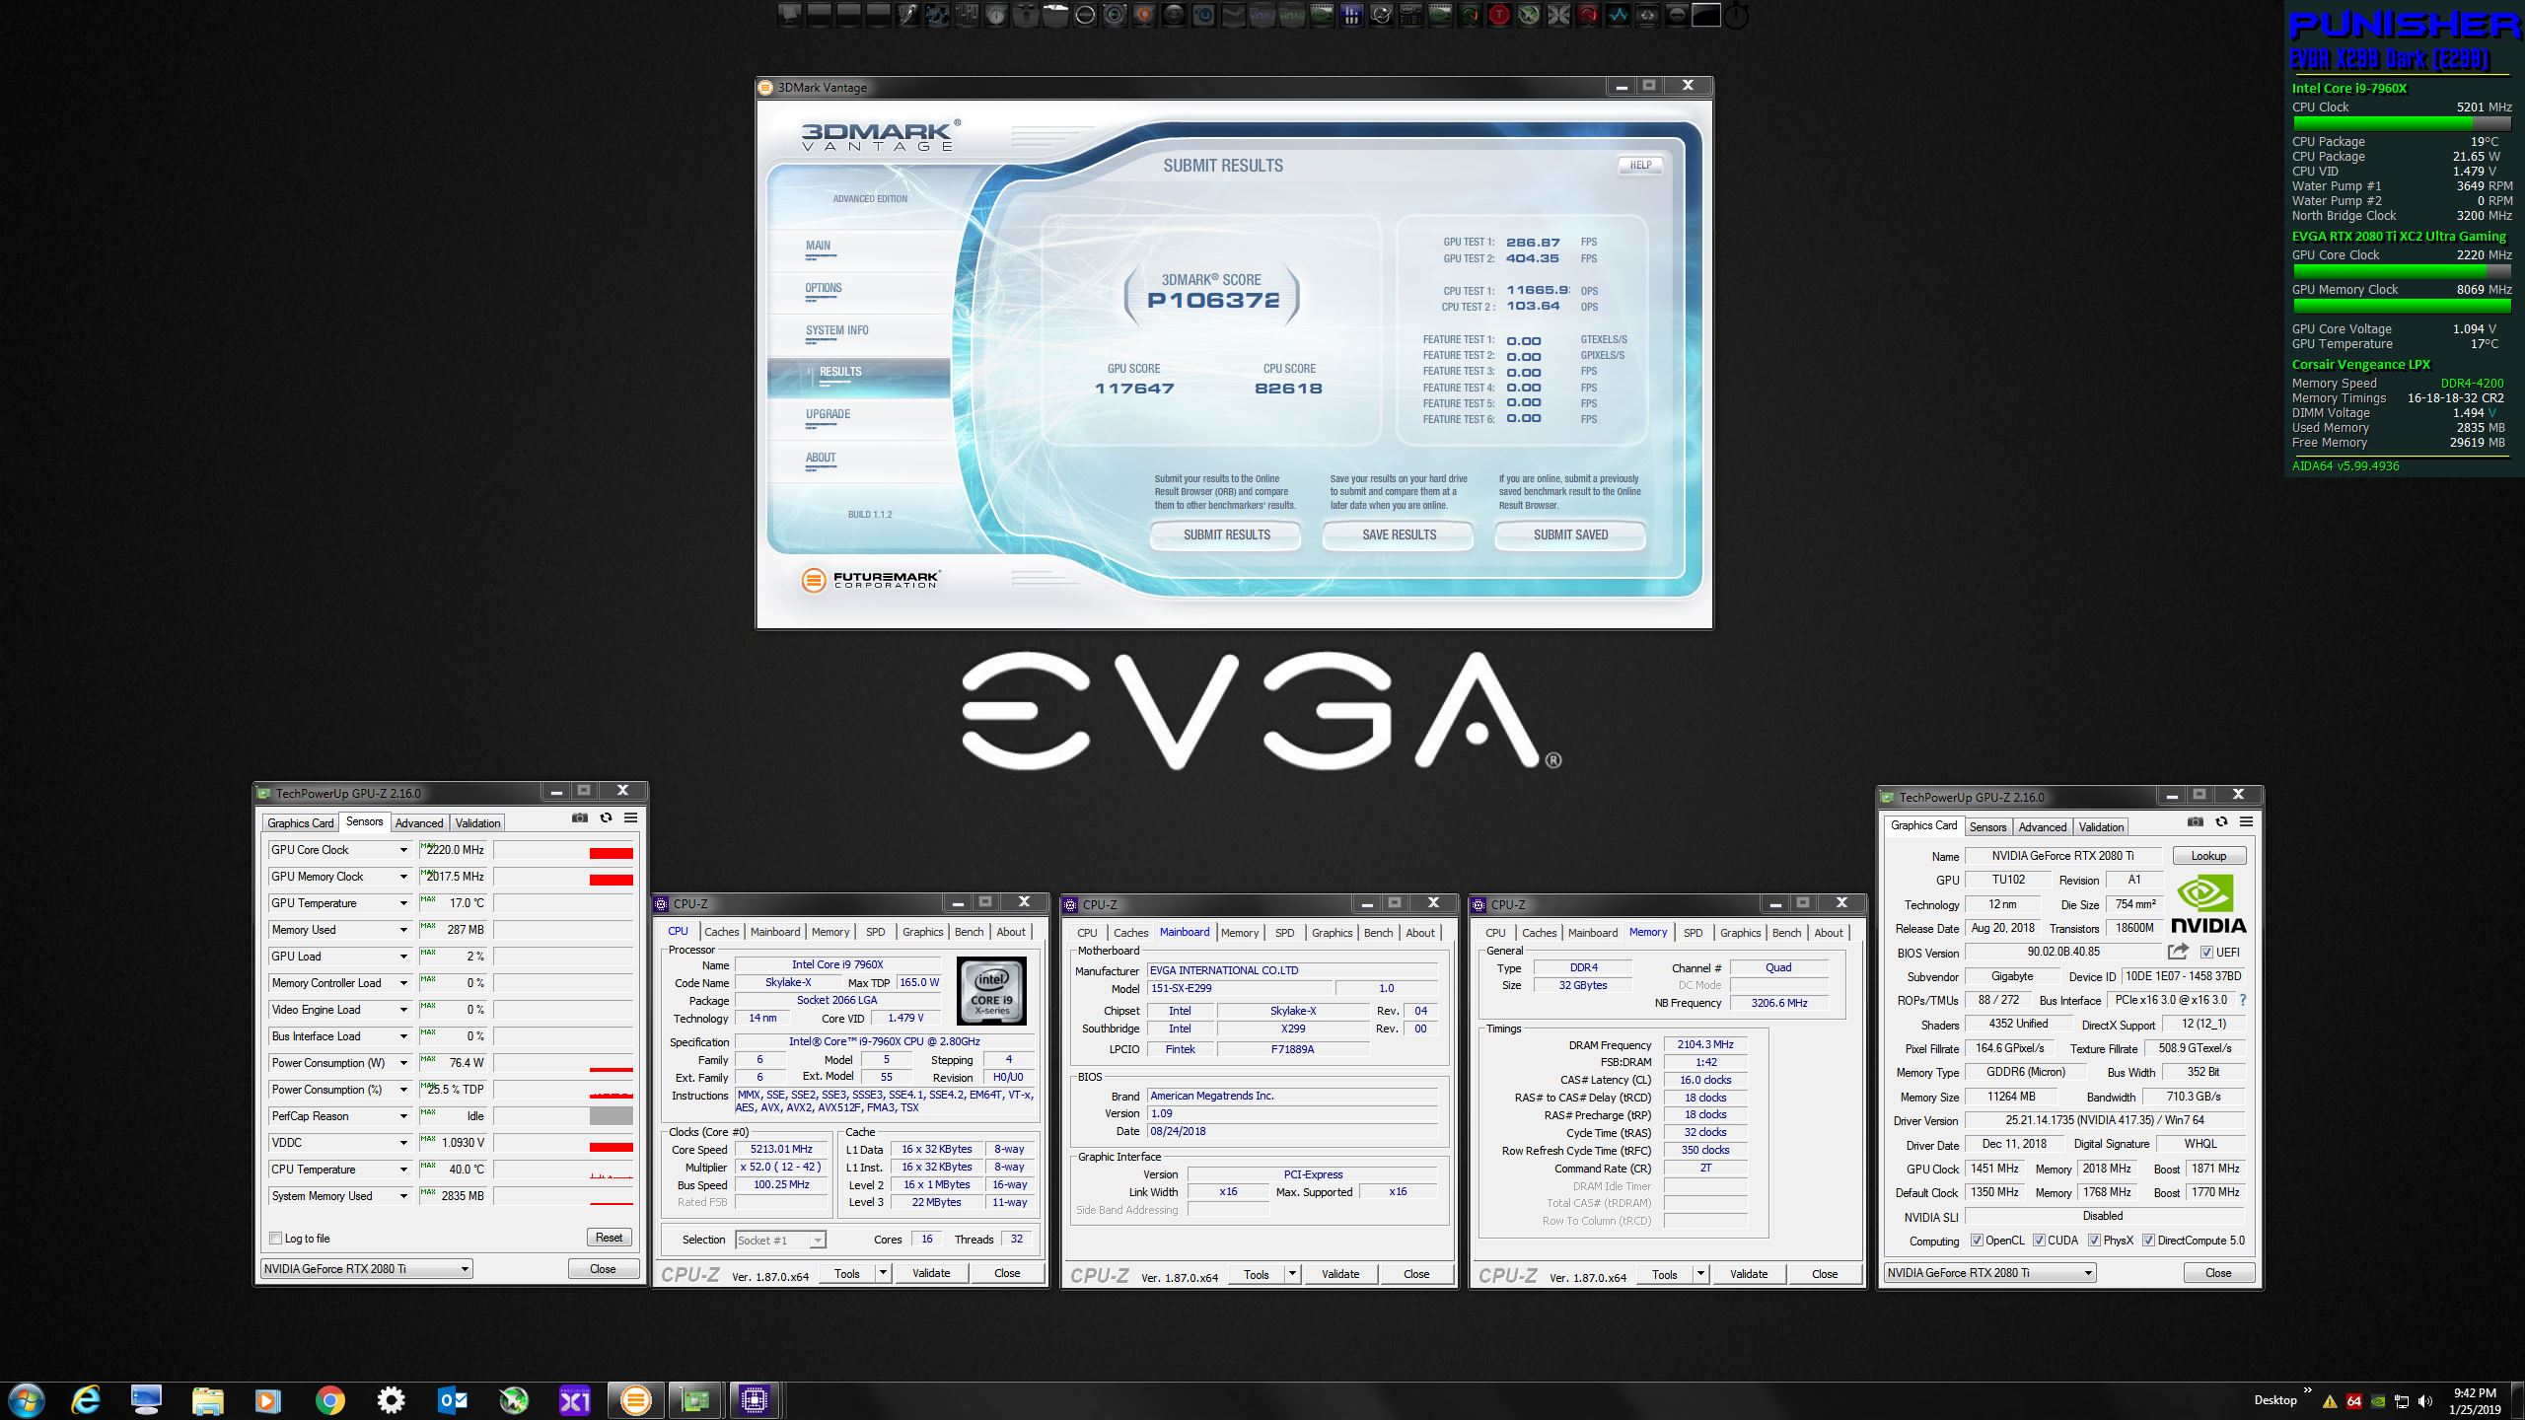Screen dimensions: 2525x1420
Task: Open EVGA Precision X1 taskbar icon
Action: [575, 1400]
